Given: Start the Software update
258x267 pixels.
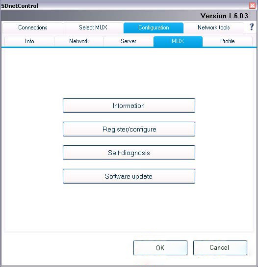Looking at the screenshot, I should click(129, 176).
